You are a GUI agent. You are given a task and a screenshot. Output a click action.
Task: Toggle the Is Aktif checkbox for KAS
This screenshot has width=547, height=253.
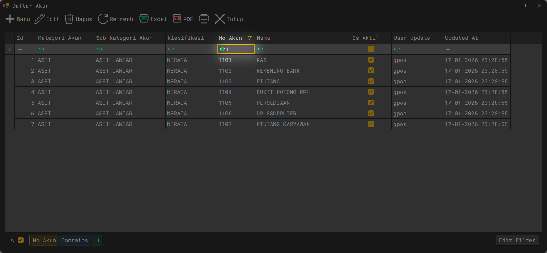pos(371,60)
